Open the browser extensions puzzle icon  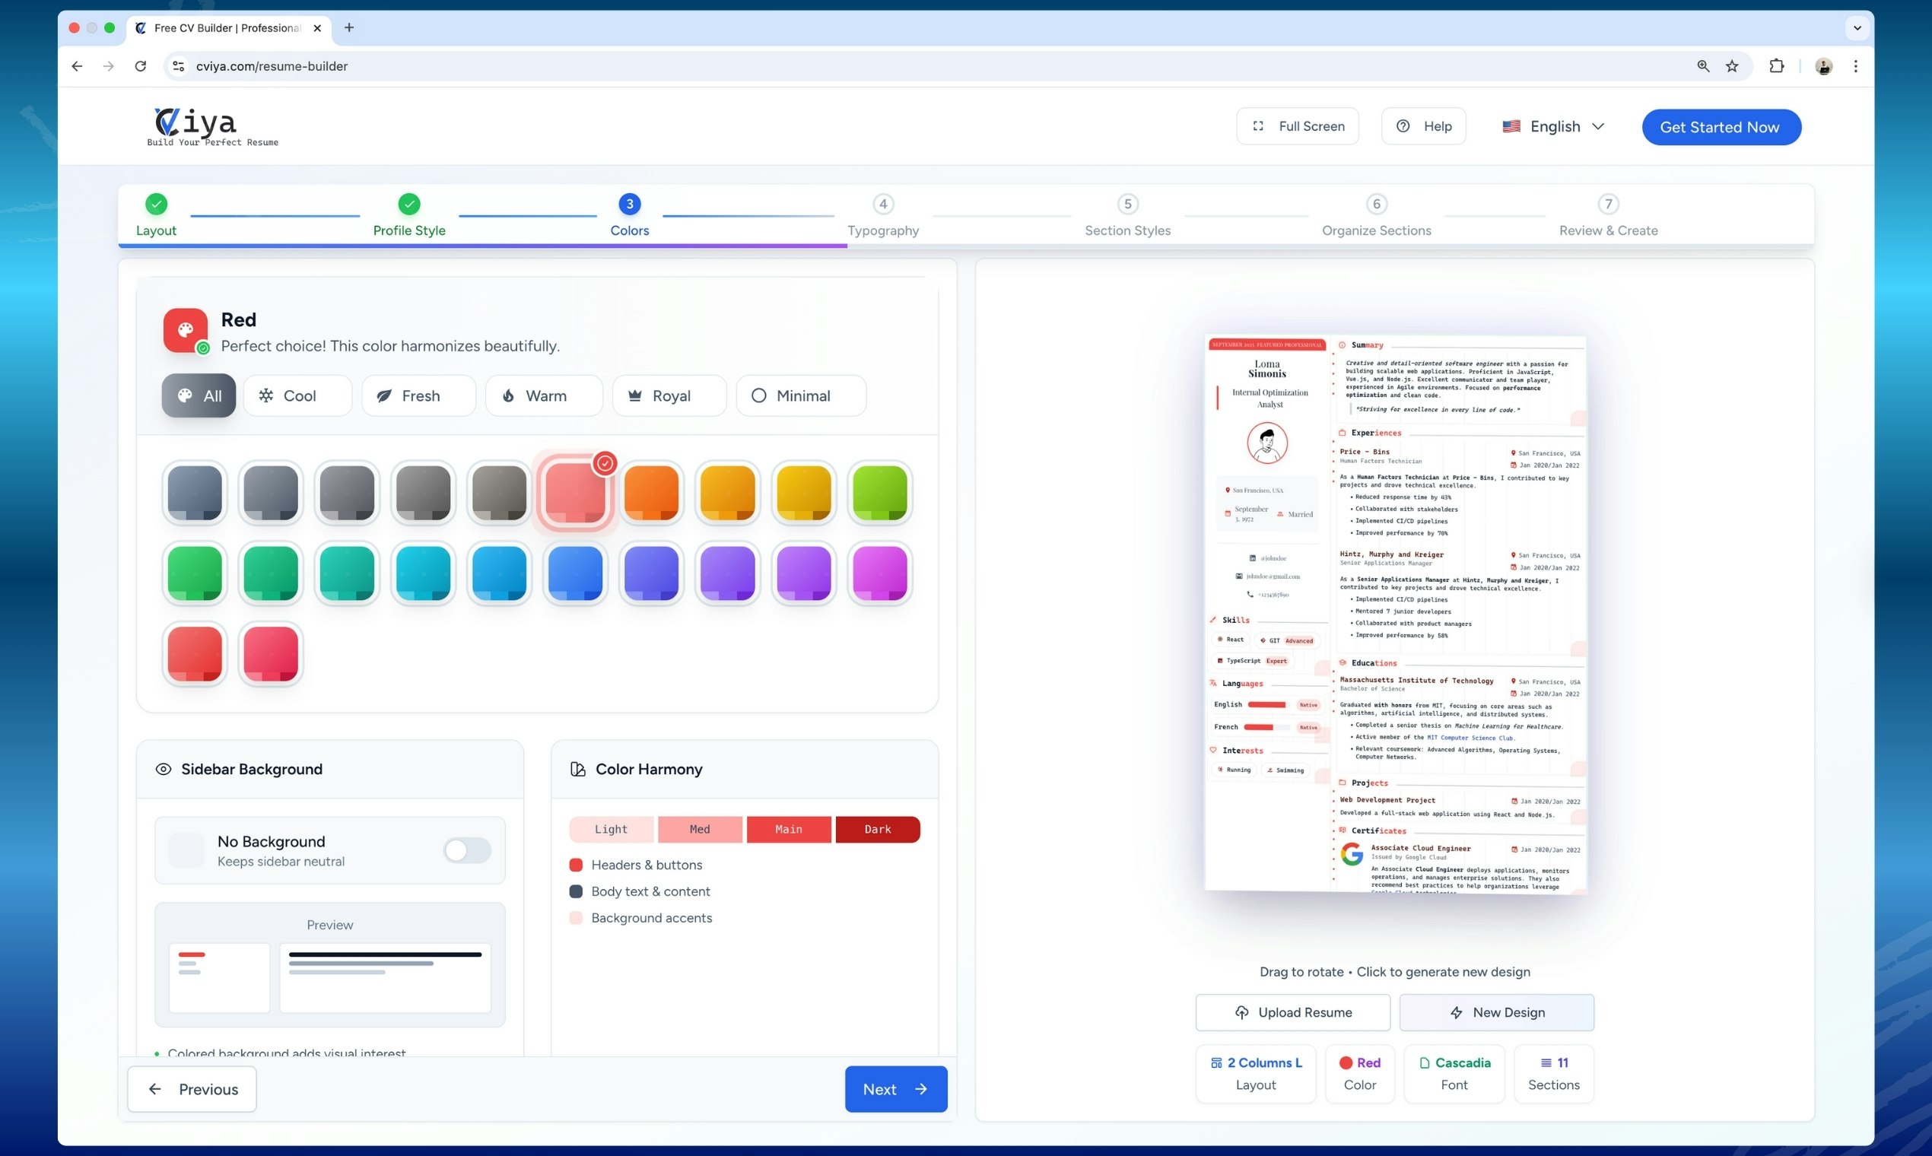pos(1776,66)
